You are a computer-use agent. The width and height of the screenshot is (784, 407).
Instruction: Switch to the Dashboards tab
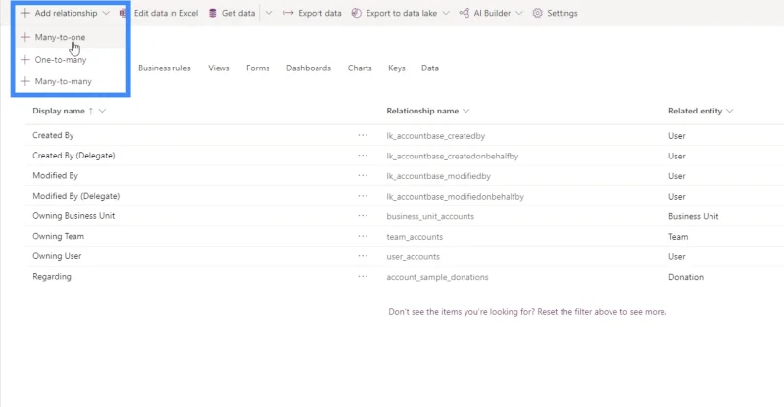click(309, 68)
